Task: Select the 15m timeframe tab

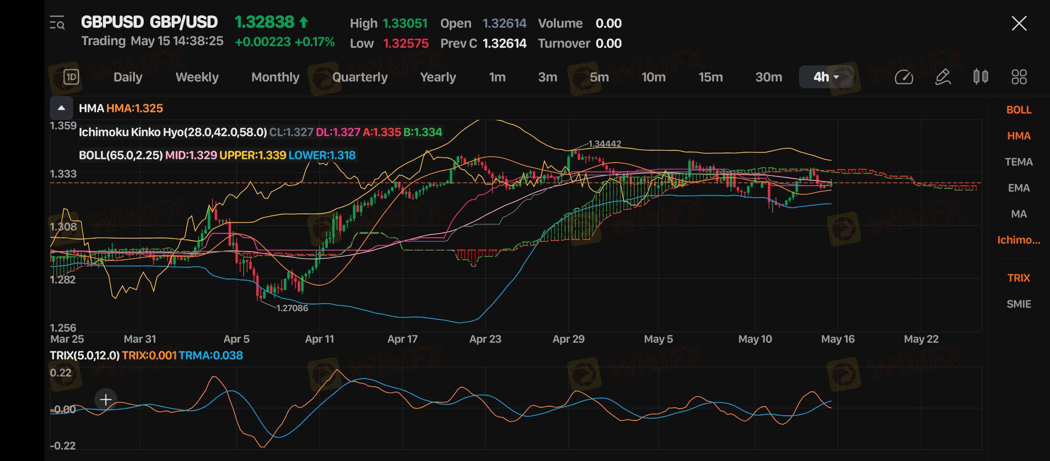Action: click(x=710, y=77)
